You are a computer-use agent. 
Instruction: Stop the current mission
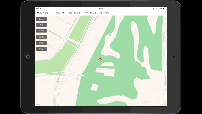[x=41, y=49]
